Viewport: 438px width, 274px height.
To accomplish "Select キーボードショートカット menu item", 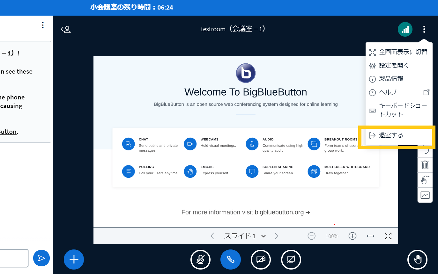I will (399, 110).
